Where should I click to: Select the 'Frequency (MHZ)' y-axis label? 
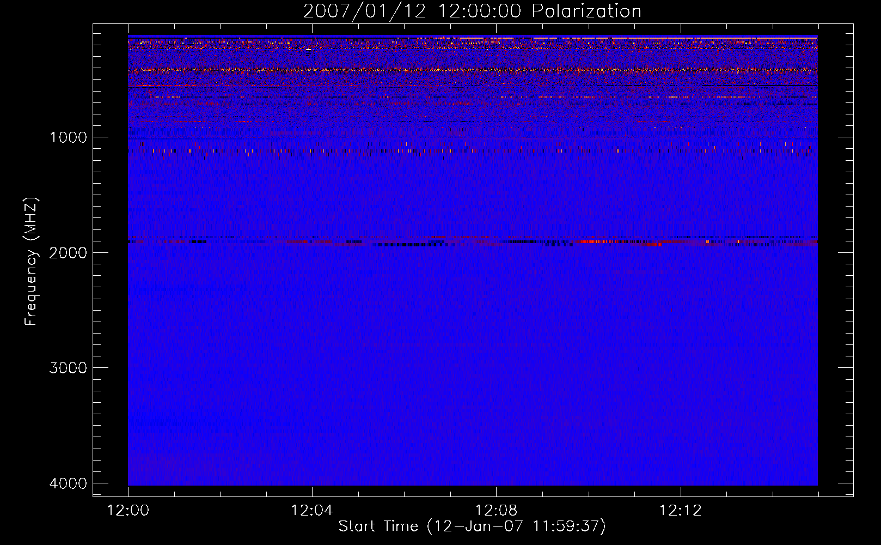pyautogui.click(x=31, y=262)
